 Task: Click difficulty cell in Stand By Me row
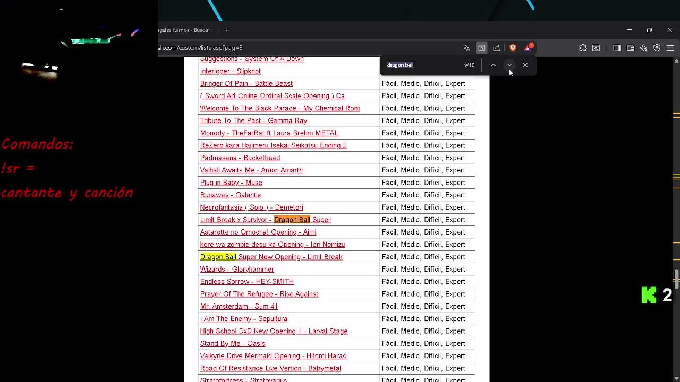click(x=427, y=343)
